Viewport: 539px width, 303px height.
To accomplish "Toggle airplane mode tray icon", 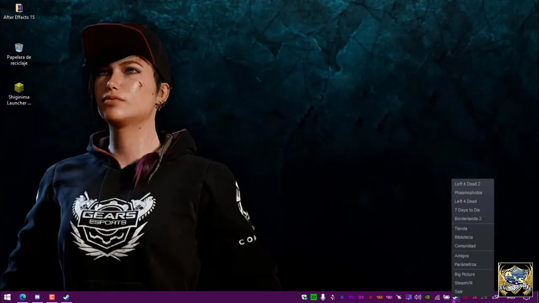I will [x=399, y=298].
